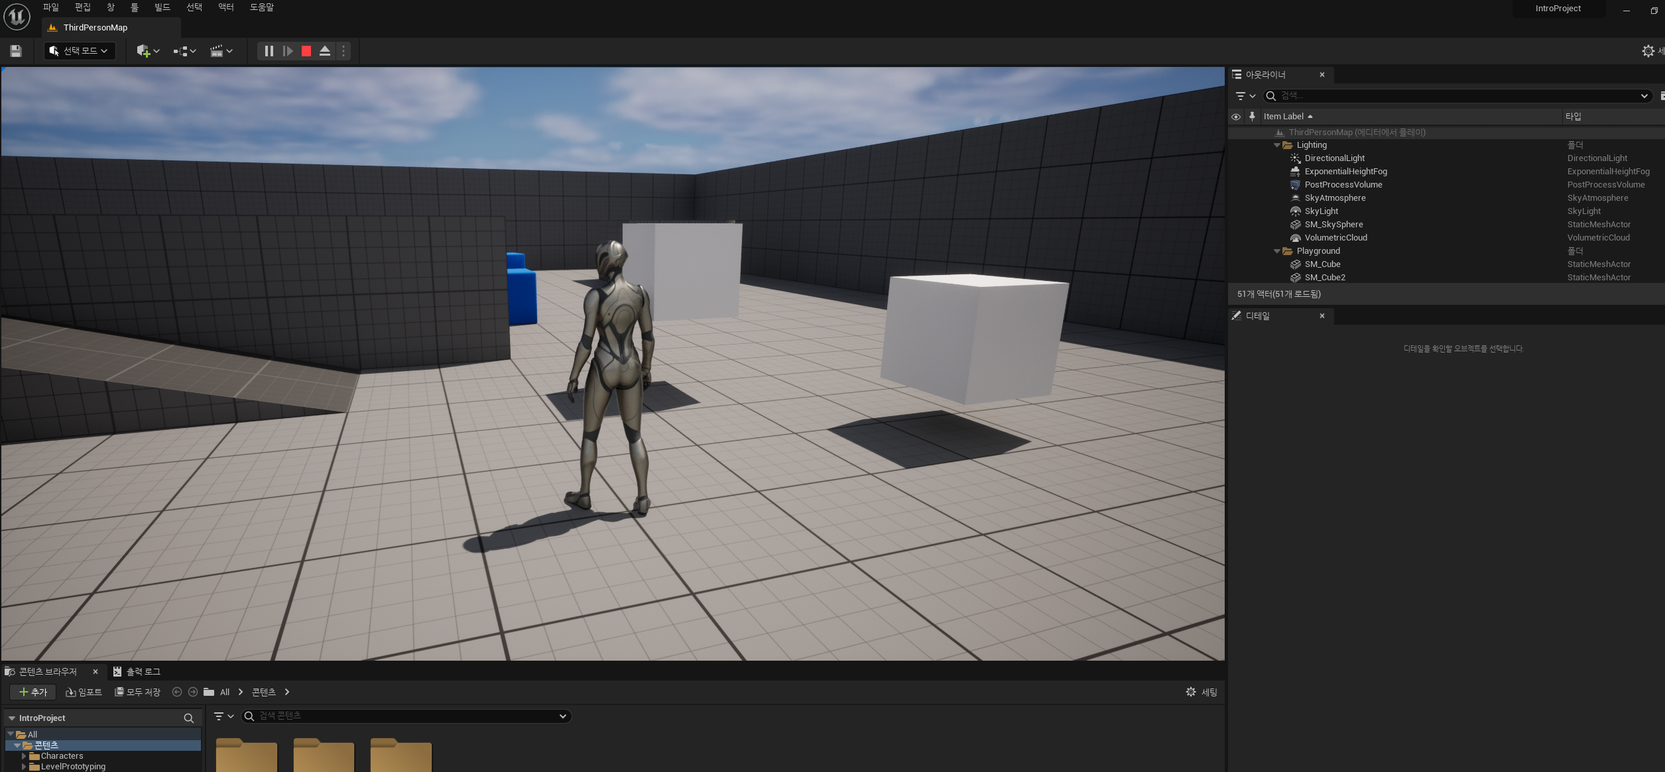Screen dimensions: 1665x772
Task: Click the save level floppy disk icon
Action: (x=16, y=51)
